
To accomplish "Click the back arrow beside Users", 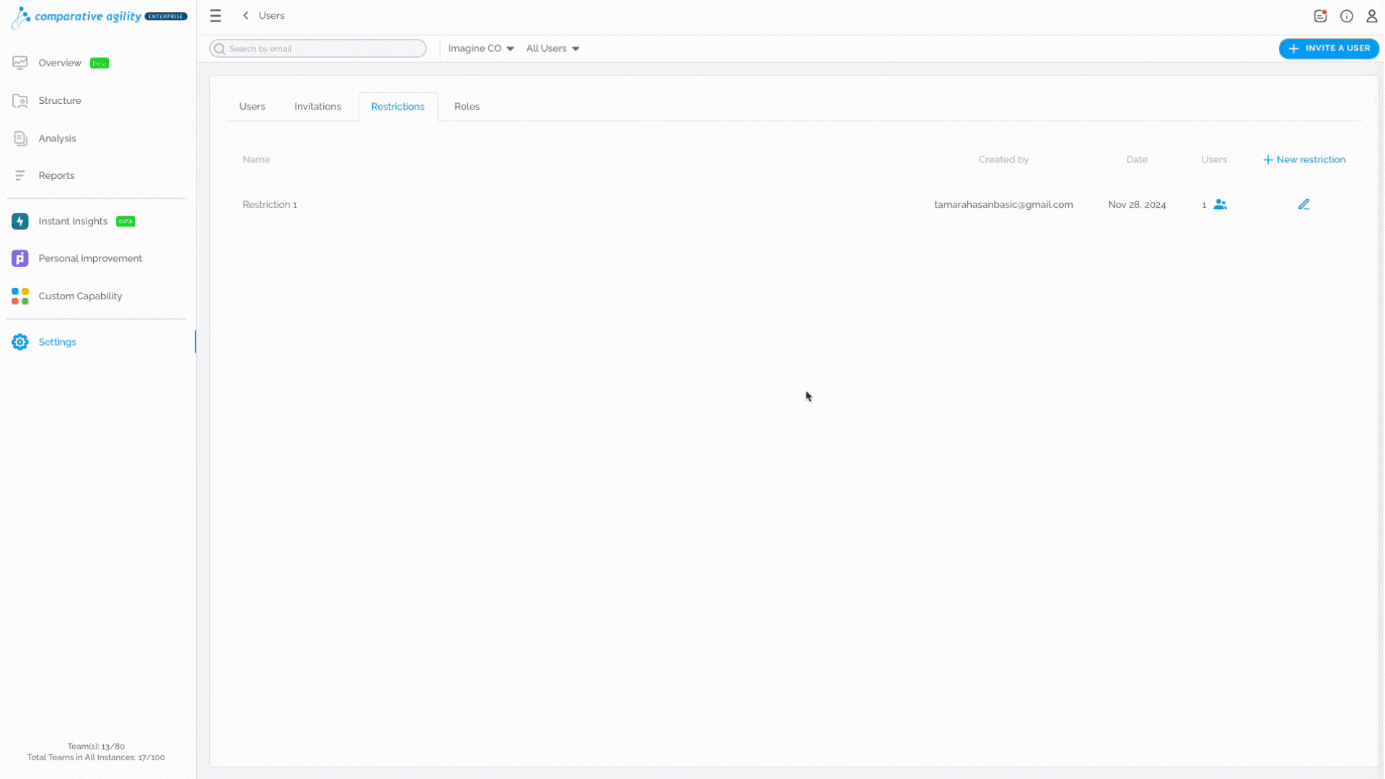I will [x=246, y=15].
